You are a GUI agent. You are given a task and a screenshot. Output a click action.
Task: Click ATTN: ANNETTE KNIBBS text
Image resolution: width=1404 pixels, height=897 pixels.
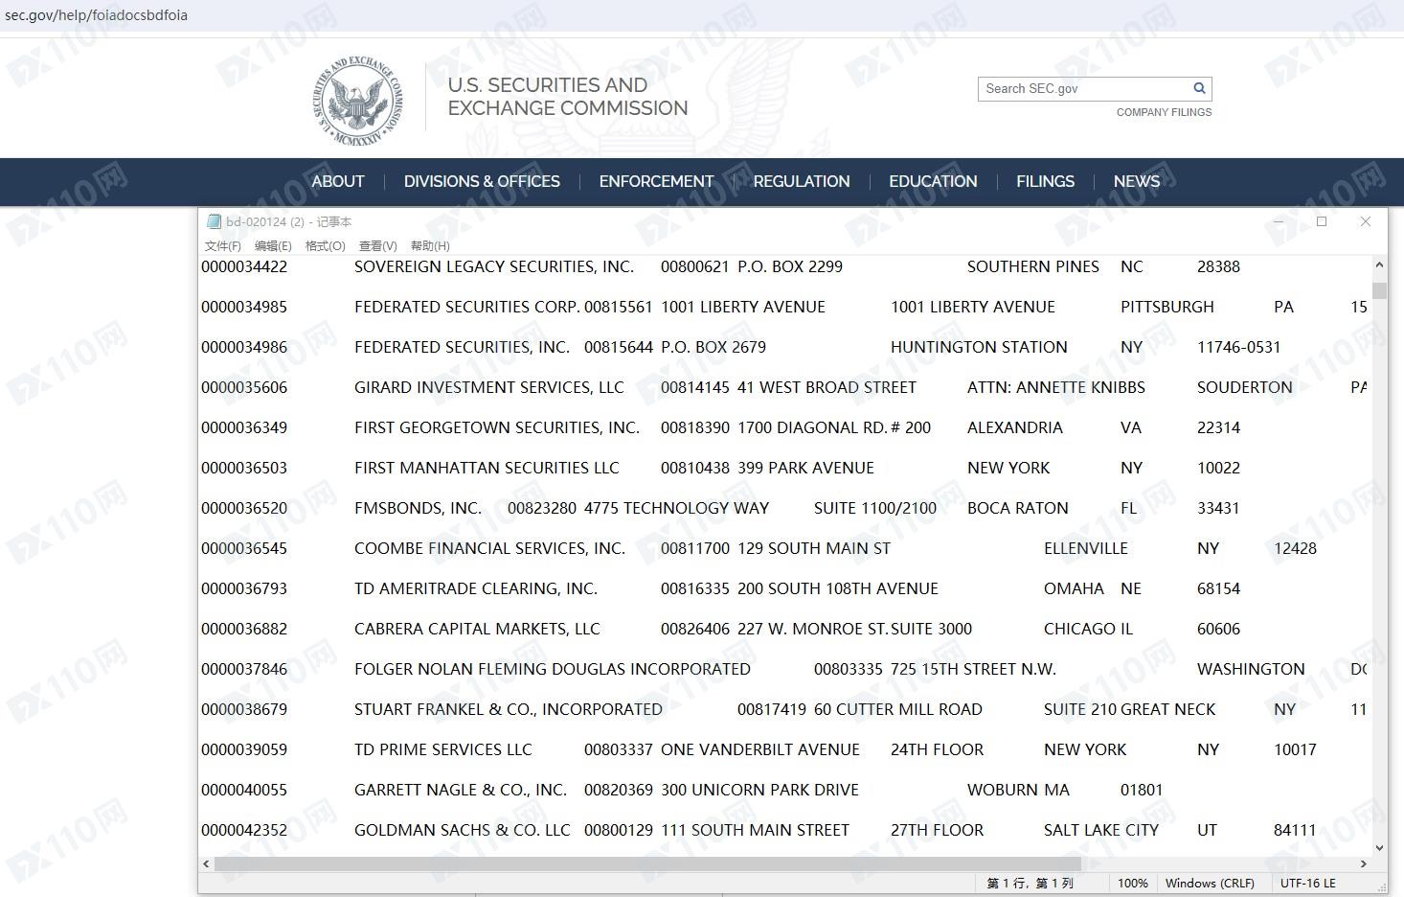point(1056,387)
